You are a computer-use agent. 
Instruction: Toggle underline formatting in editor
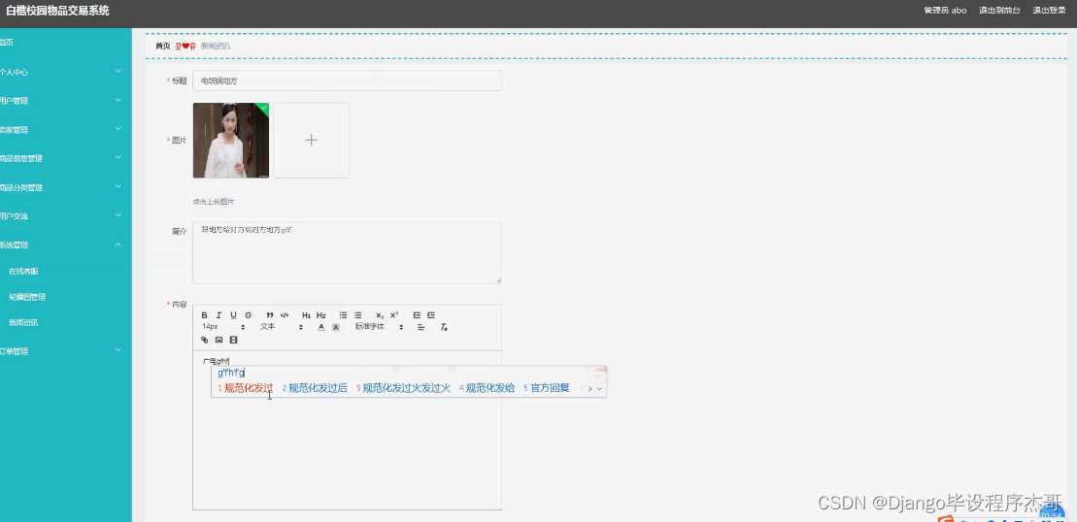(x=233, y=315)
